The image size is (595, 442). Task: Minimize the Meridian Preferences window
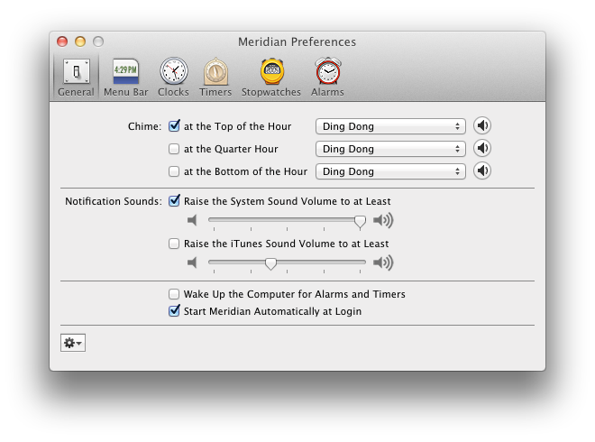pyautogui.click(x=80, y=41)
